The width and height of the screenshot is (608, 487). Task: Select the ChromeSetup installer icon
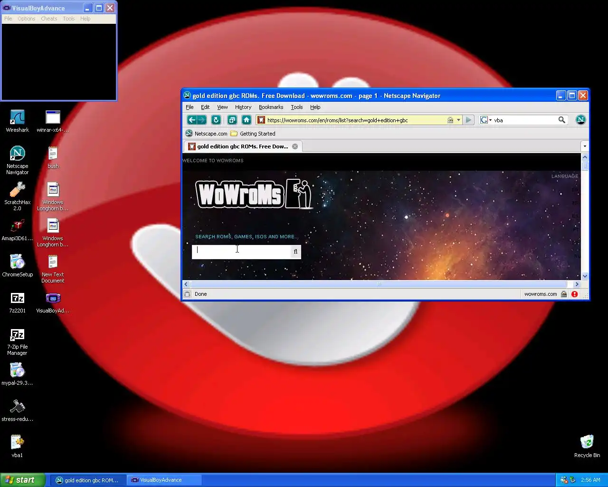(x=18, y=266)
